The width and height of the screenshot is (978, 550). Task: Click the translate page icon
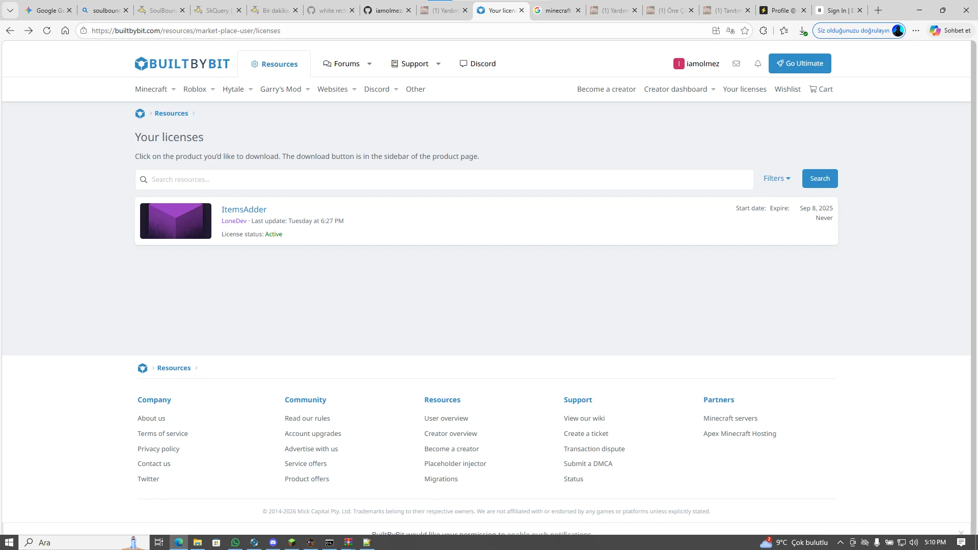[730, 31]
